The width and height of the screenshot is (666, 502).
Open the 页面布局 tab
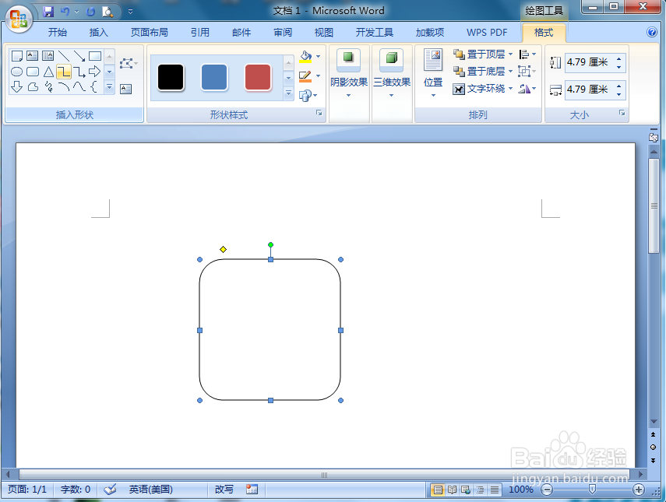pos(149,32)
